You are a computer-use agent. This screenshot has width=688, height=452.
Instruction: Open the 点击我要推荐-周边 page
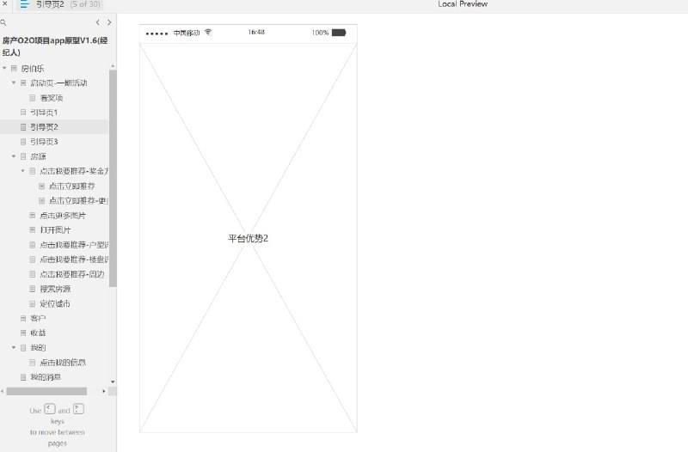pos(72,274)
